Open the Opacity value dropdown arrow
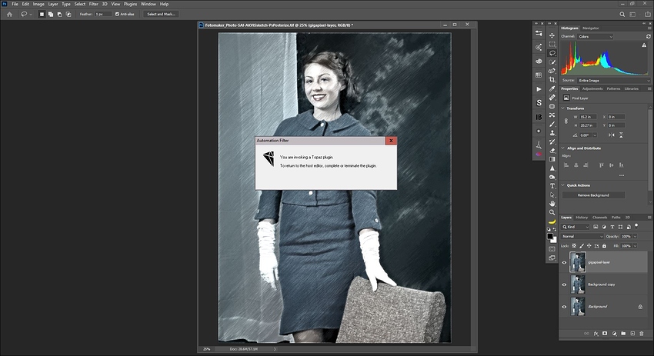 (x=636, y=236)
